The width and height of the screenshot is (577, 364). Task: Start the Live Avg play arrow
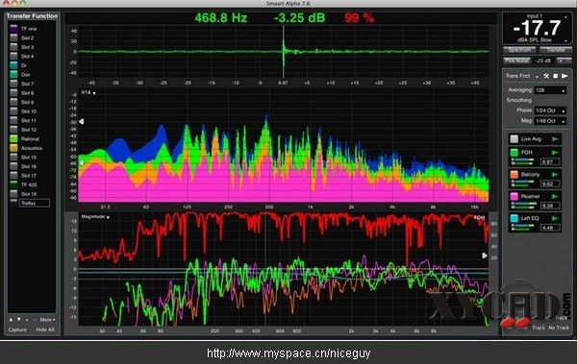pyautogui.click(x=555, y=138)
